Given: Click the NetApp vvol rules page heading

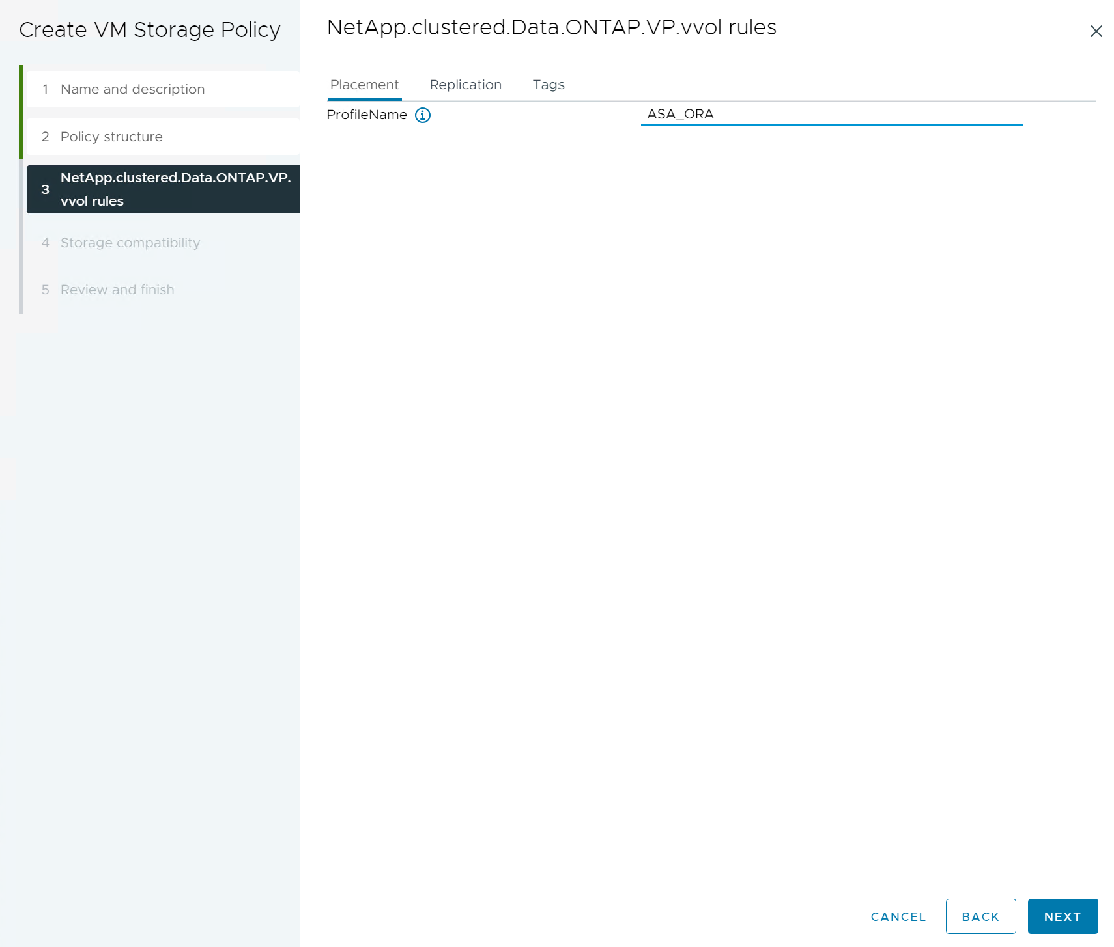Looking at the screenshot, I should tap(551, 27).
